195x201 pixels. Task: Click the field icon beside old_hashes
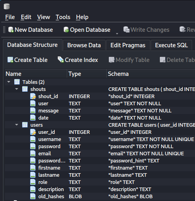click(33, 196)
